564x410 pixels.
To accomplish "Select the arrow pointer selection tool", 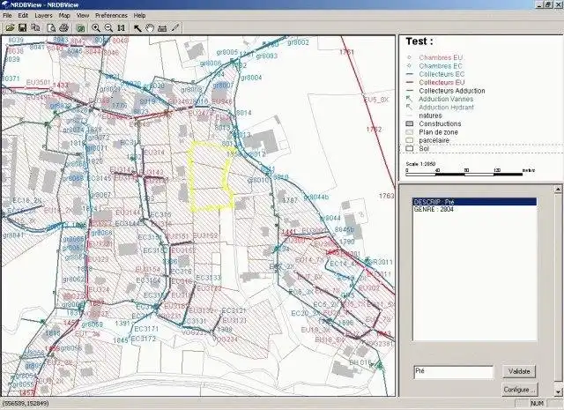I will [x=137, y=28].
